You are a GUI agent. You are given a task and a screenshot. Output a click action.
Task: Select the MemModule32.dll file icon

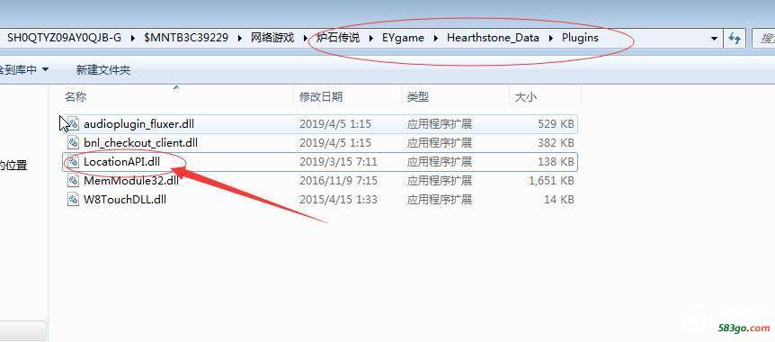(x=73, y=180)
